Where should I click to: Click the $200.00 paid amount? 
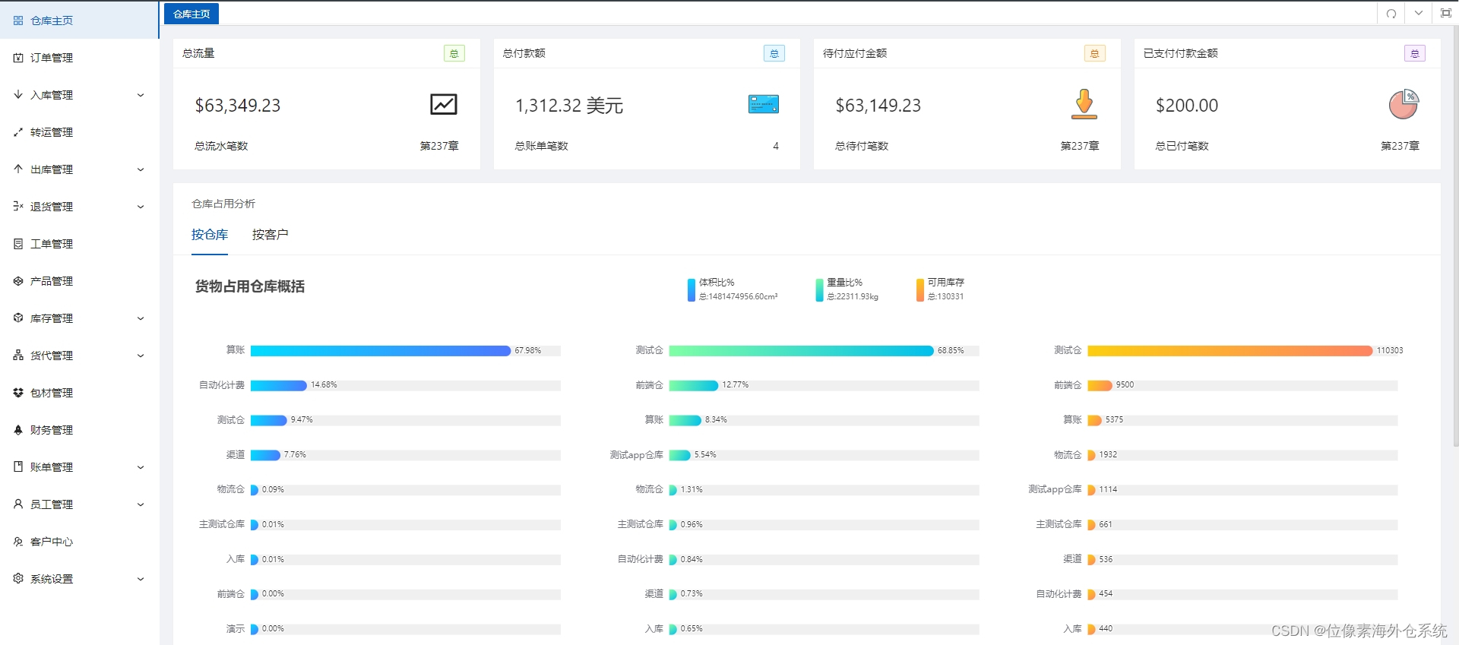(x=1187, y=106)
